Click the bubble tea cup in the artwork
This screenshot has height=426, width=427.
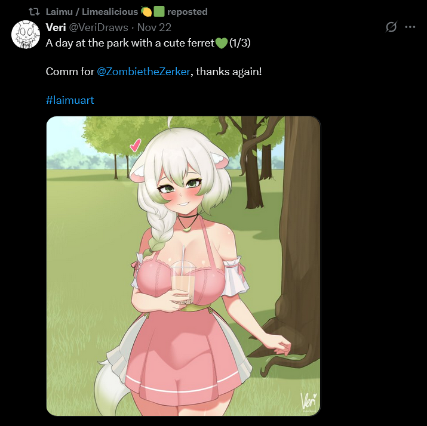[x=183, y=283]
